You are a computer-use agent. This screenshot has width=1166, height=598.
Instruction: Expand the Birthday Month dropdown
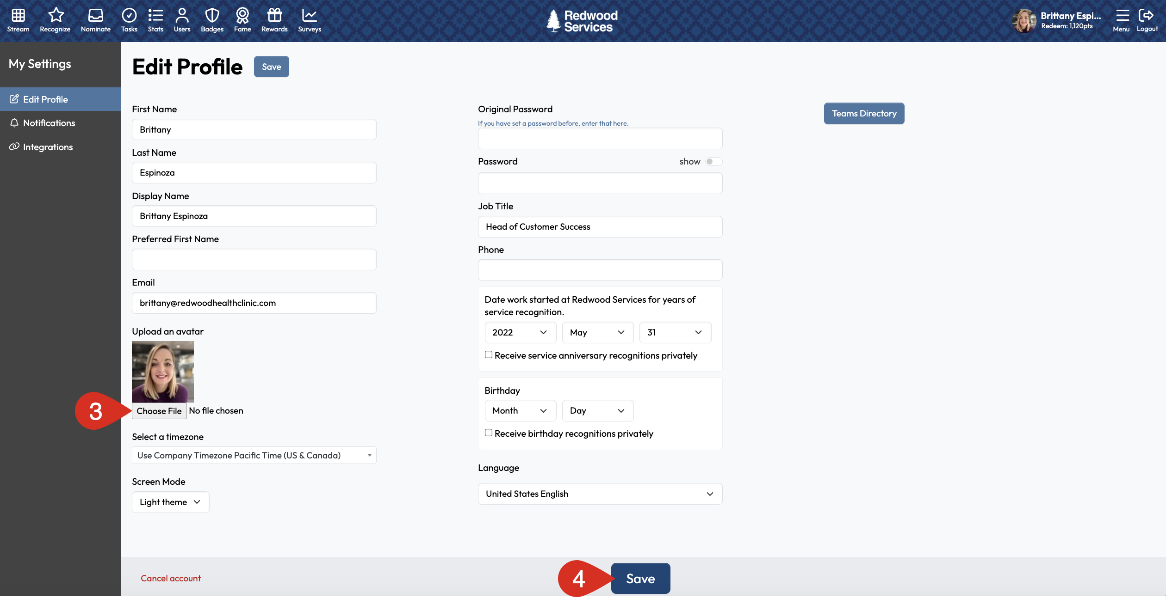(x=520, y=410)
